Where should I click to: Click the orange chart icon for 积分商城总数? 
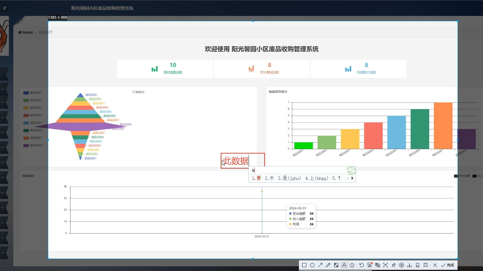pos(251,69)
